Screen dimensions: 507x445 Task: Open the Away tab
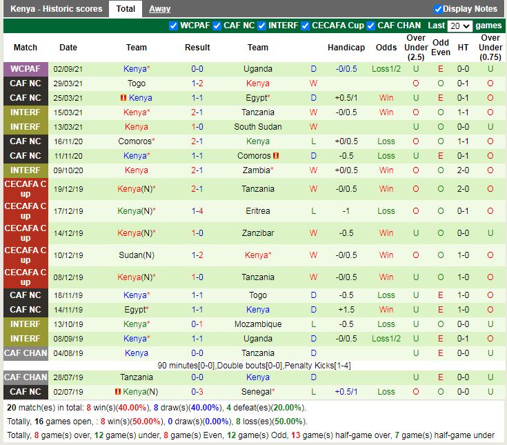(x=159, y=9)
